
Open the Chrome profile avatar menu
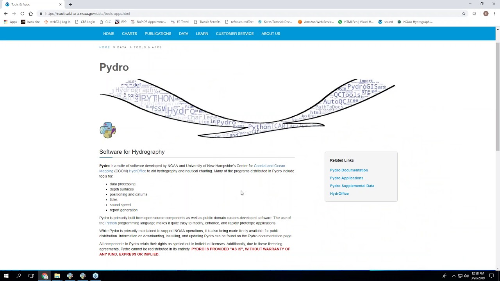click(486, 13)
